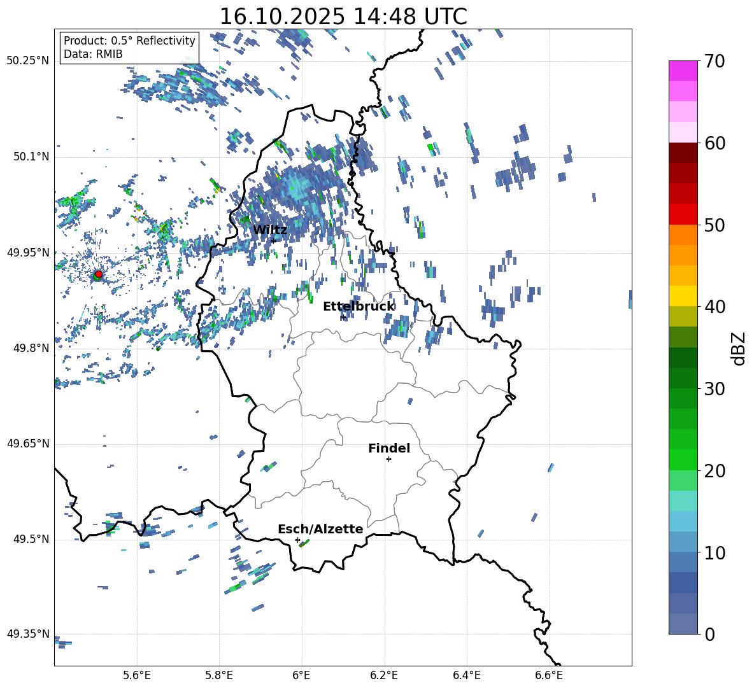This screenshot has width=754, height=688.
Task: Click the 50.25°N latitude label
Action: 28,61
